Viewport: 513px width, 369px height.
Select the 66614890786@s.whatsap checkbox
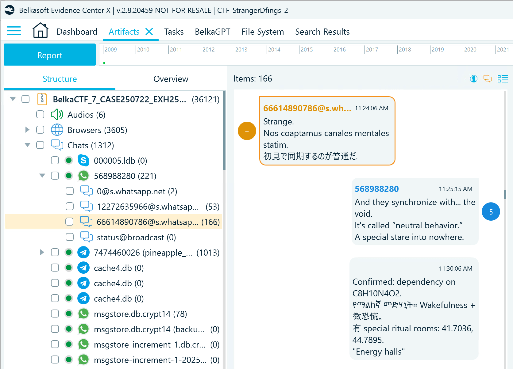pos(69,222)
